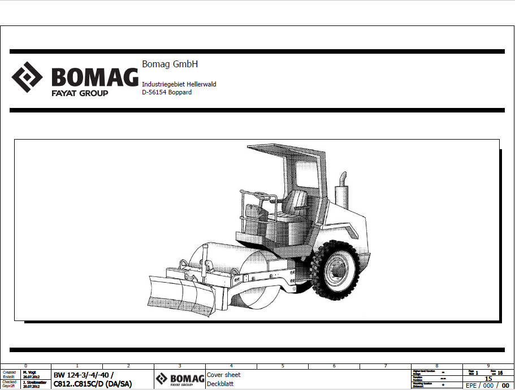Click the 'J. Streitmatter' checker name
This screenshot has width=515, height=390.
coord(35,383)
